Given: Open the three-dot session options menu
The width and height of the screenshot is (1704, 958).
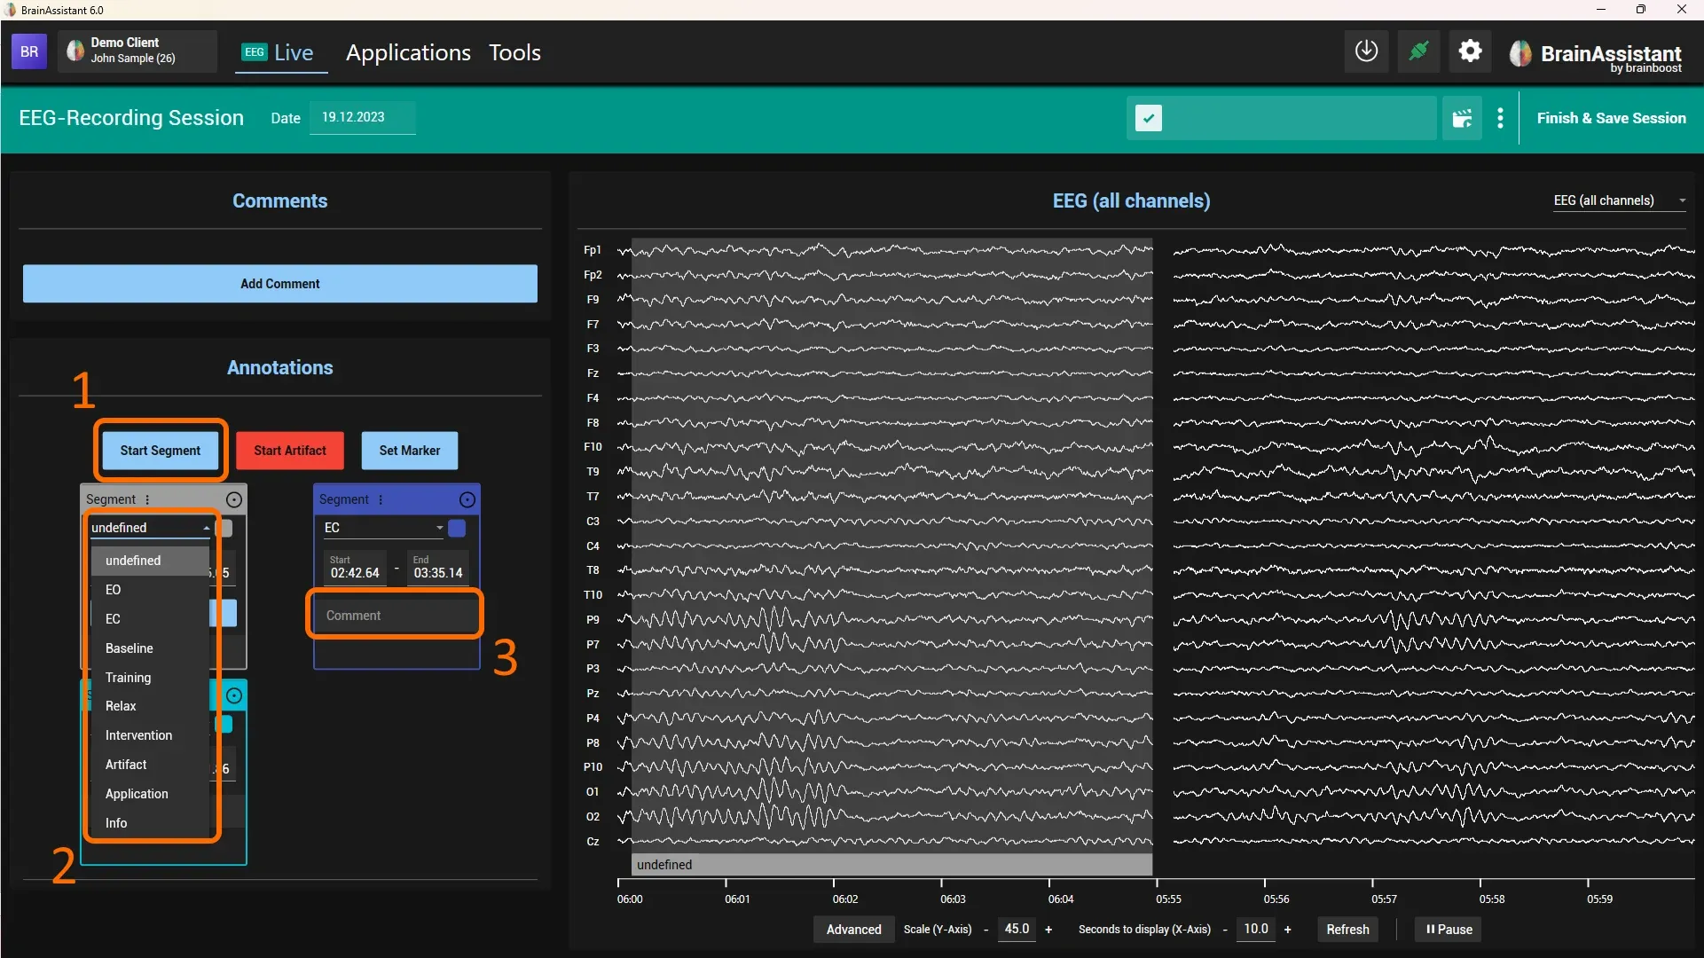Looking at the screenshot, I should [1500, 118].
